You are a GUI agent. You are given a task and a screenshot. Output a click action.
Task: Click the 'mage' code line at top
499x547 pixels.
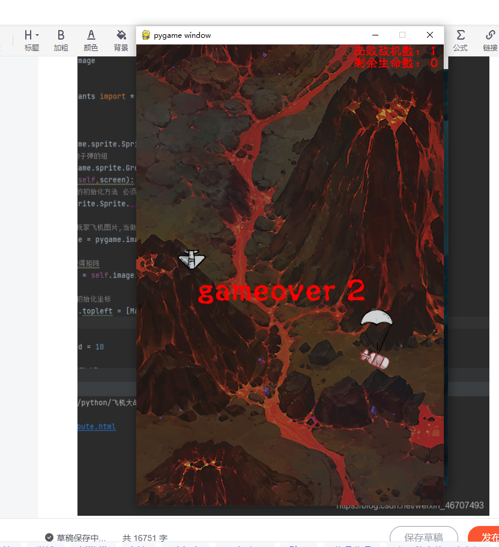(x=86, y=61)
